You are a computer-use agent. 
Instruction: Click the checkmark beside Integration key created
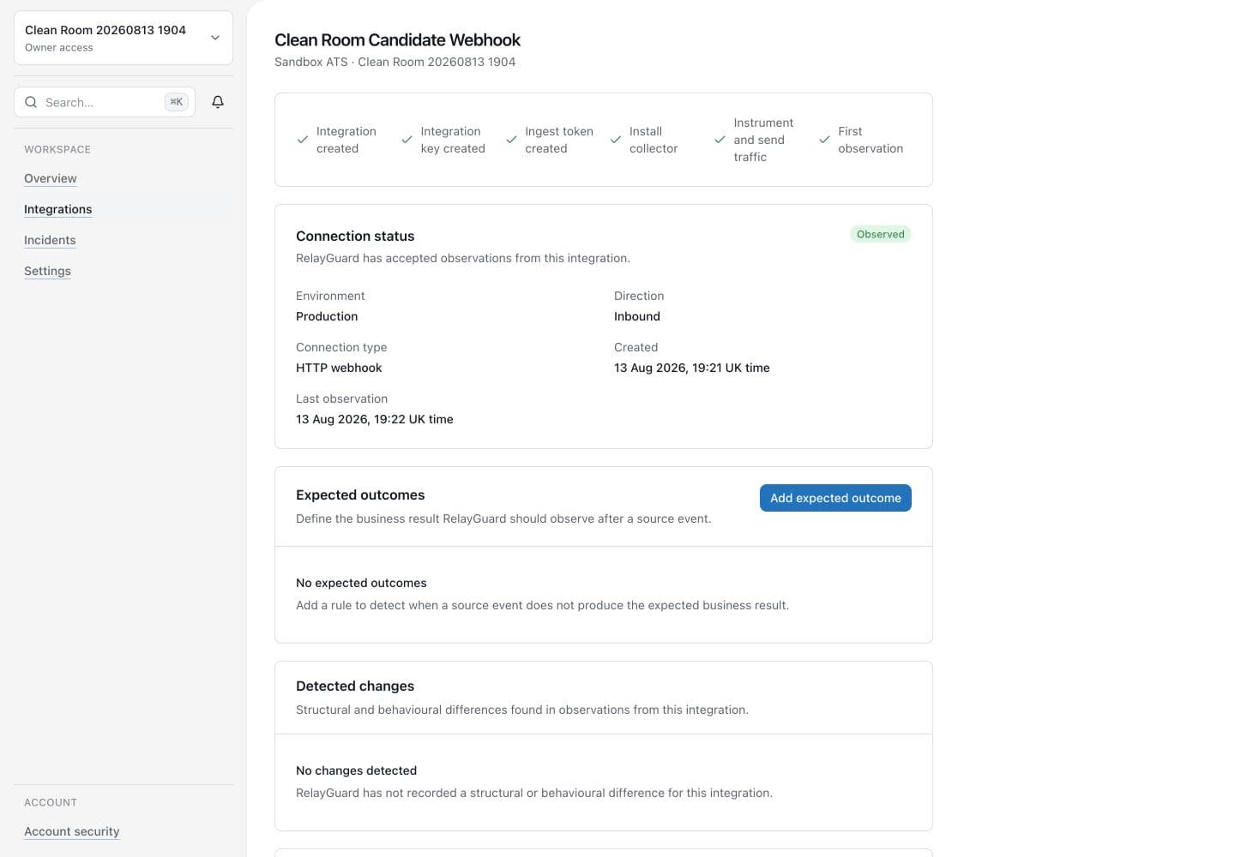click(407, 140)
